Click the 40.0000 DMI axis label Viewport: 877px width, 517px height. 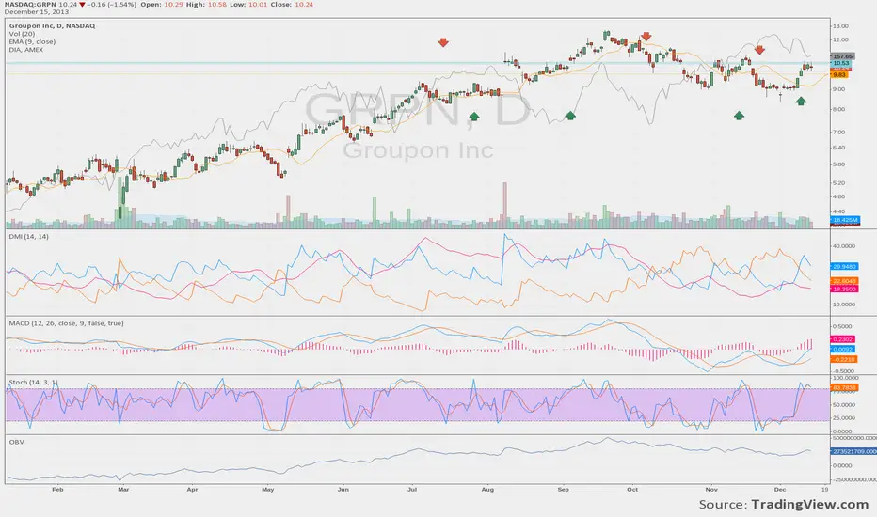pyautogui.click(x=843, y=246)
